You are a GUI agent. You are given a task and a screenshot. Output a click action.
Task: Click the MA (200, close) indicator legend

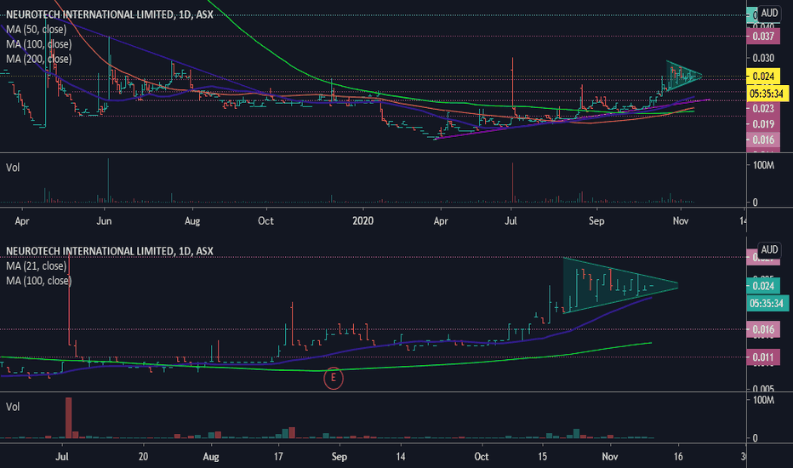click(x=39, y=59)
